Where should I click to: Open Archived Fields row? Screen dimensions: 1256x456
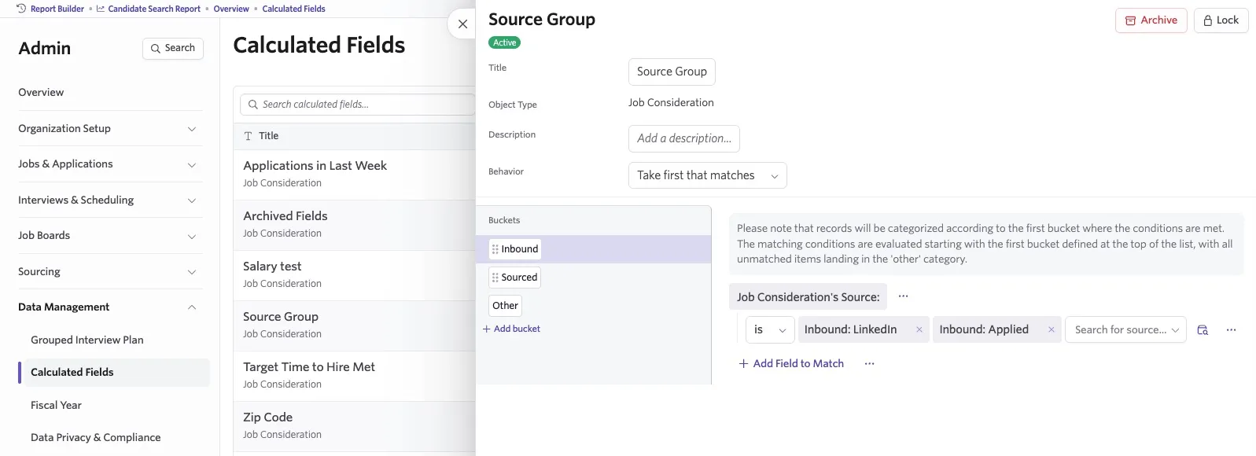tap(355, 224)
